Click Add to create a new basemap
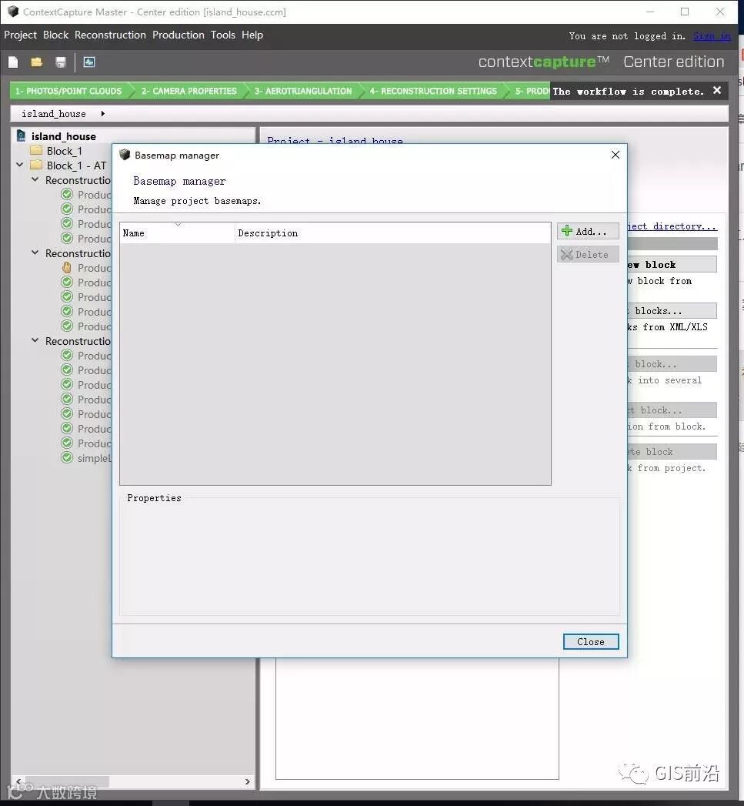Image resolution: width=744 pixels, height=806 pixels. (587, 231)
